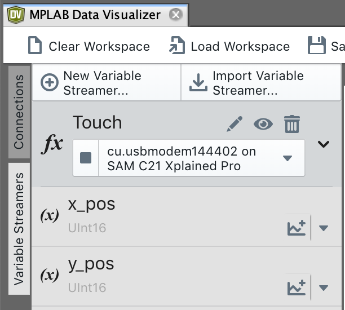Click the (x) variable icon for x_pos
345x310 pixels.
[50, 216]
